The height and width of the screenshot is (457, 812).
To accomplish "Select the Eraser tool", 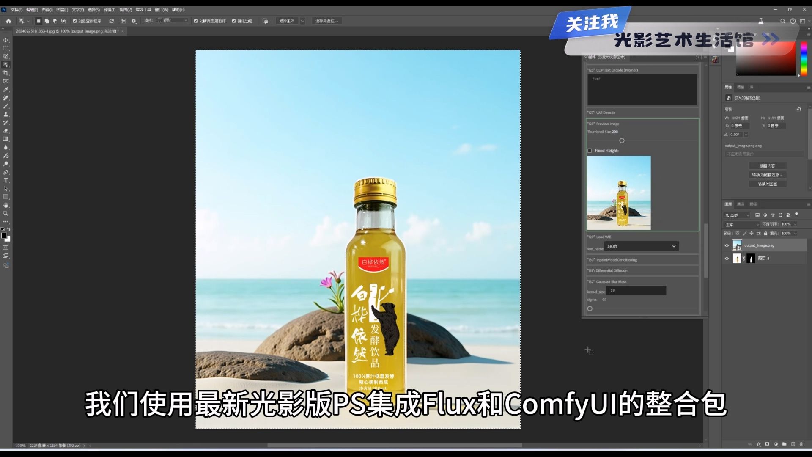I will 6,131.
